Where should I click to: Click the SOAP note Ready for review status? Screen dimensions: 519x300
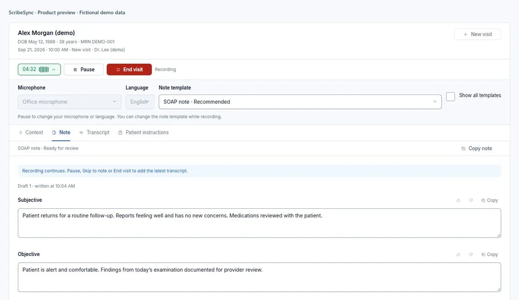(x=48, y=148)
